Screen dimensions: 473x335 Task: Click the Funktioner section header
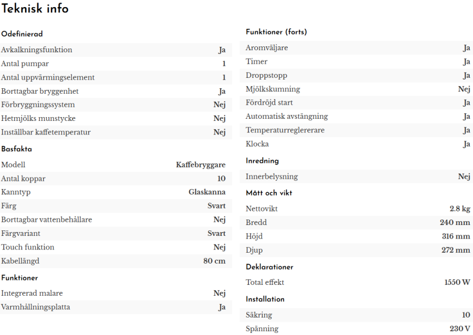pyautogui.click(x=20, y=278)
